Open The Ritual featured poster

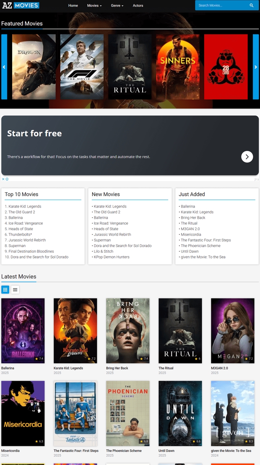[x=130, y=67]
